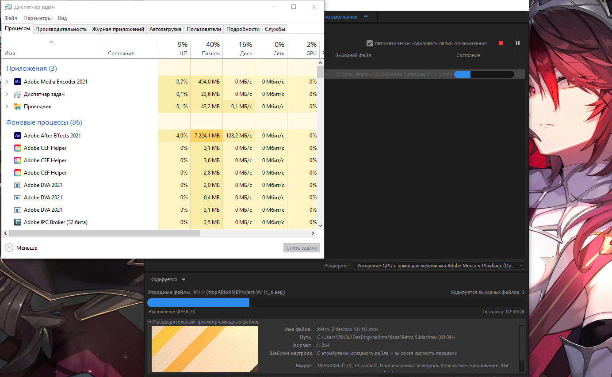This screenshot has width=612, height=377.
Task: Click the Кодируется panel tab
Action: click(163, 280)
